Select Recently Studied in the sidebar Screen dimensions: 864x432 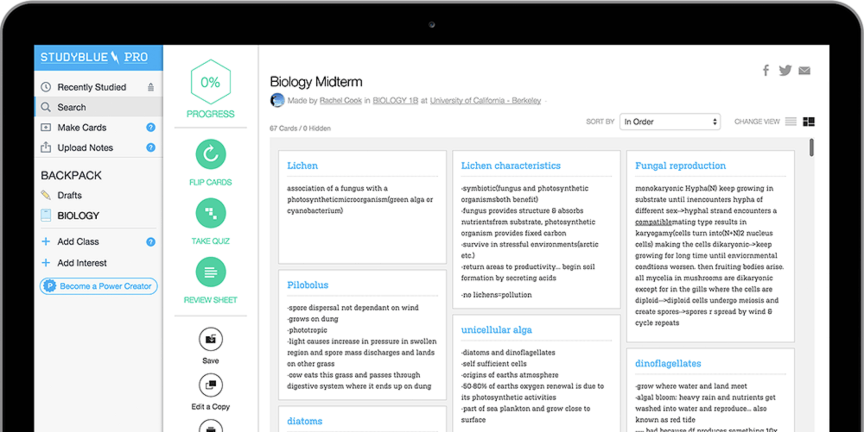99,87
